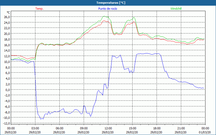Click the Temperaturas [°C] chart title

click(111, 3)
